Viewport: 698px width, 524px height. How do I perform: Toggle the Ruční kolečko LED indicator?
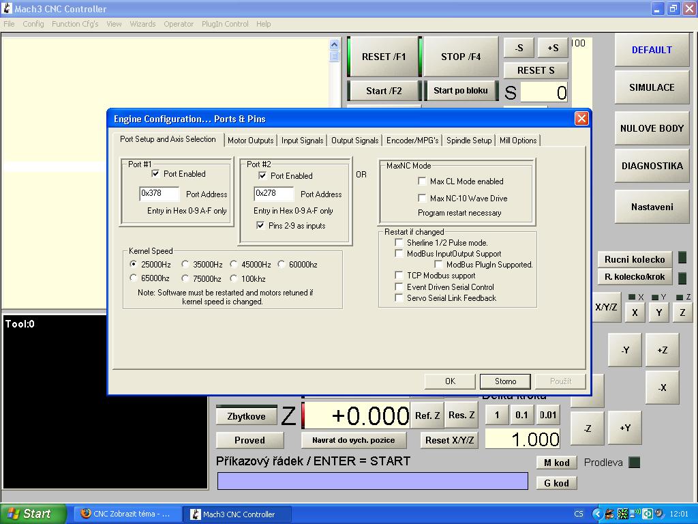click(x=682, y=259)
